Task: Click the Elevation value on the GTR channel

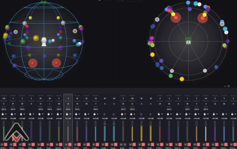Action: click(x=86, y=104)
